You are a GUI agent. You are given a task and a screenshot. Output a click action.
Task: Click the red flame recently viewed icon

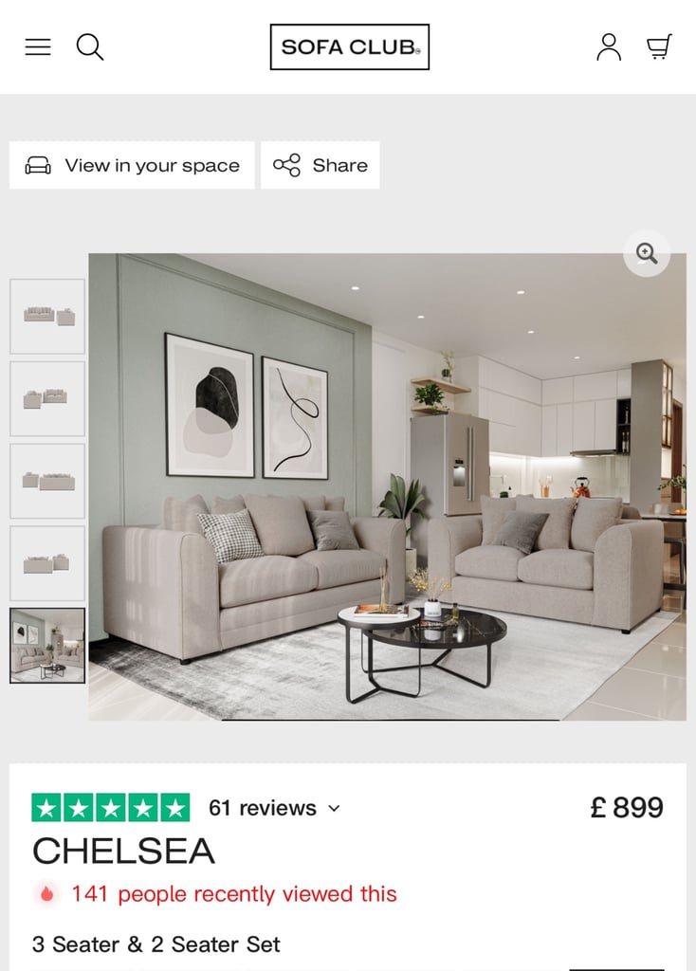[x=46, y=894]
